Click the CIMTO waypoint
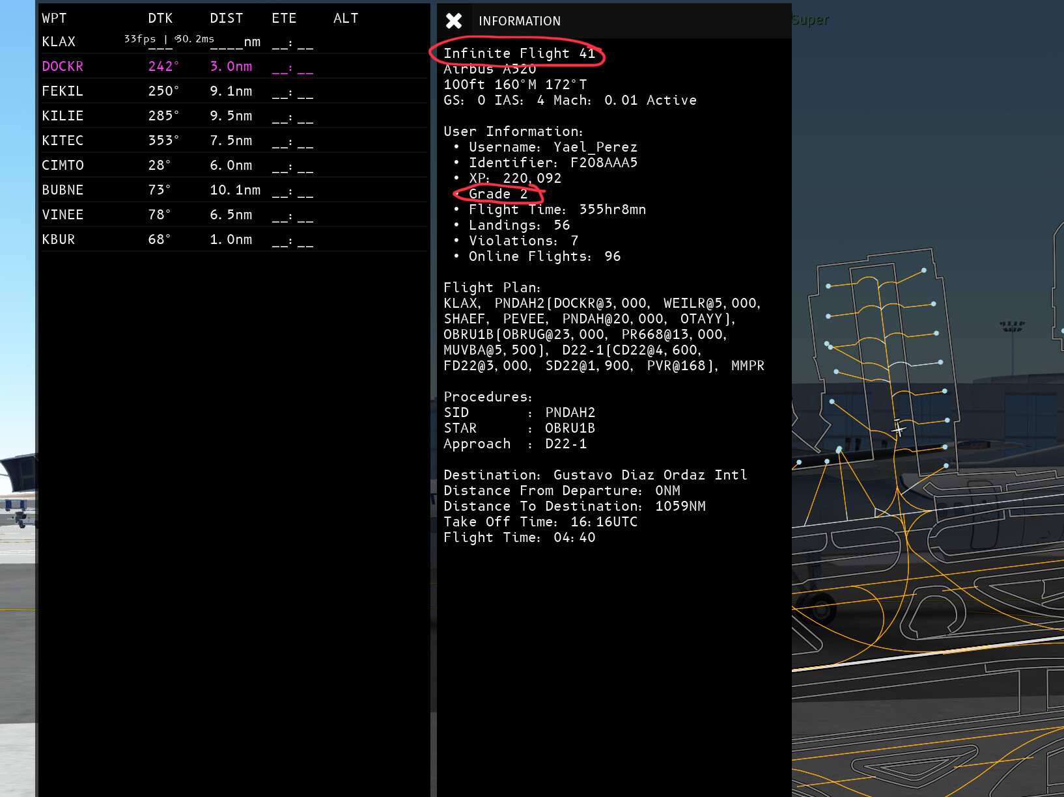This screenshot has height=797, width=1064. click(233, 165)
